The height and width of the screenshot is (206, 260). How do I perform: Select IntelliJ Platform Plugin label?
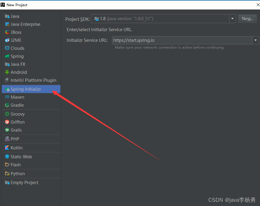click(34, 80)
